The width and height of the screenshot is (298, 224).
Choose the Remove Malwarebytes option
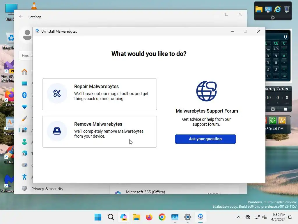tap(100, 132)
